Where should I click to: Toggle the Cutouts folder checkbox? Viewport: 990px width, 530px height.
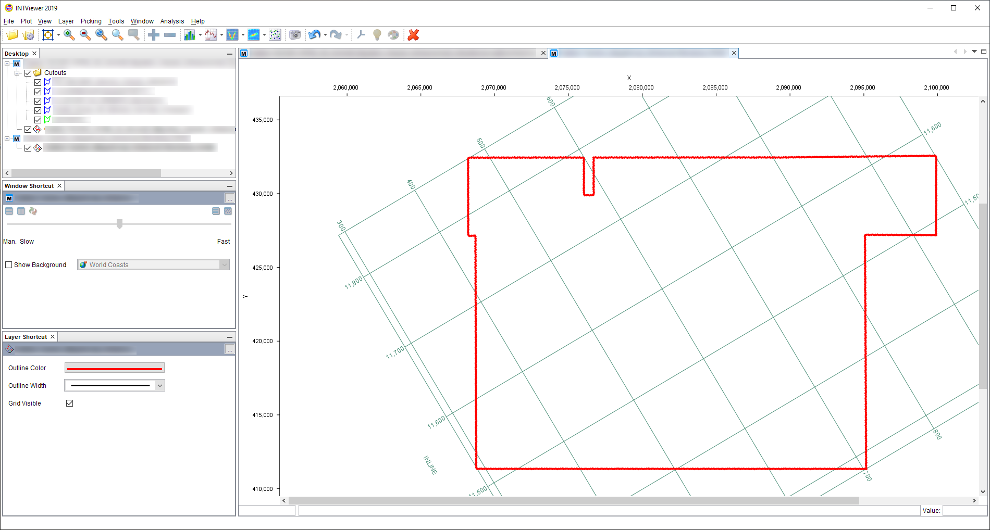28,73
